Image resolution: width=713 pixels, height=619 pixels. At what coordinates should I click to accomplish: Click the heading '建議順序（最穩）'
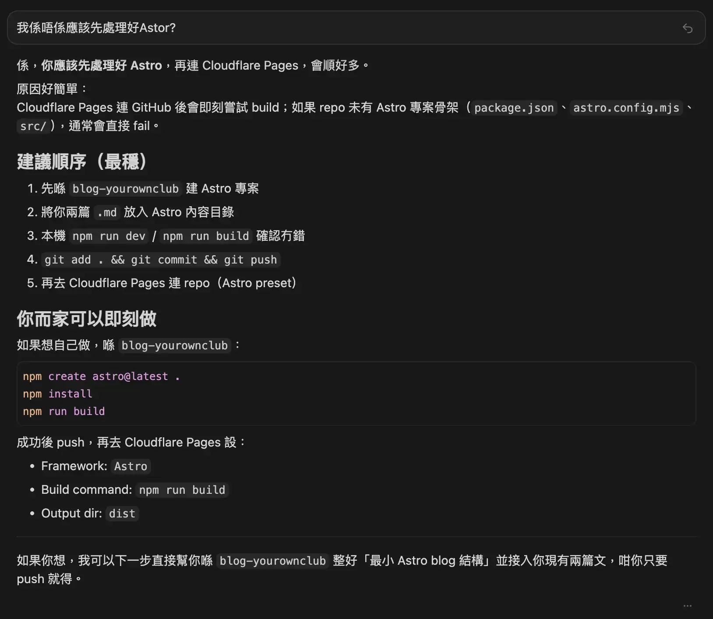81,162
